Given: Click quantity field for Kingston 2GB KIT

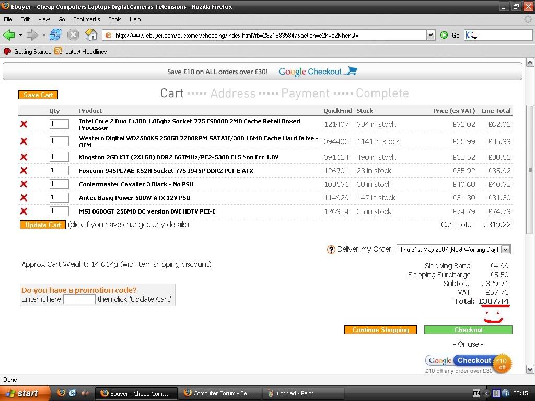Looking at the screenshot, I should click(x=59, y=157).
